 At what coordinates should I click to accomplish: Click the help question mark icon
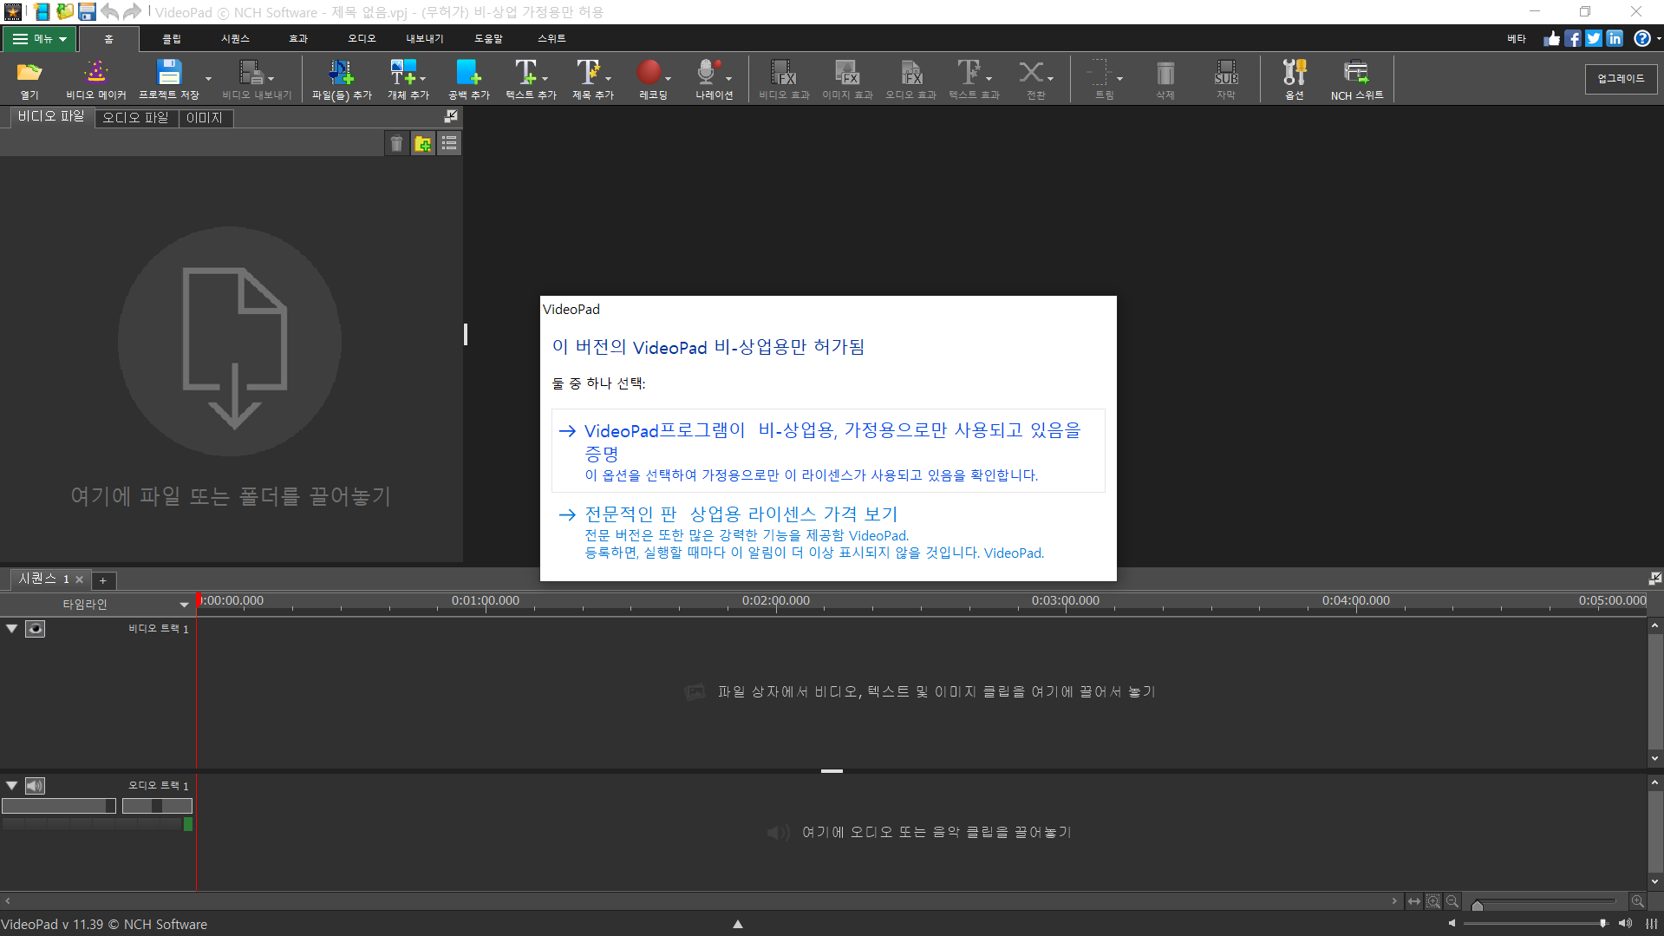pyautogui.click(x=1641, y=38)
